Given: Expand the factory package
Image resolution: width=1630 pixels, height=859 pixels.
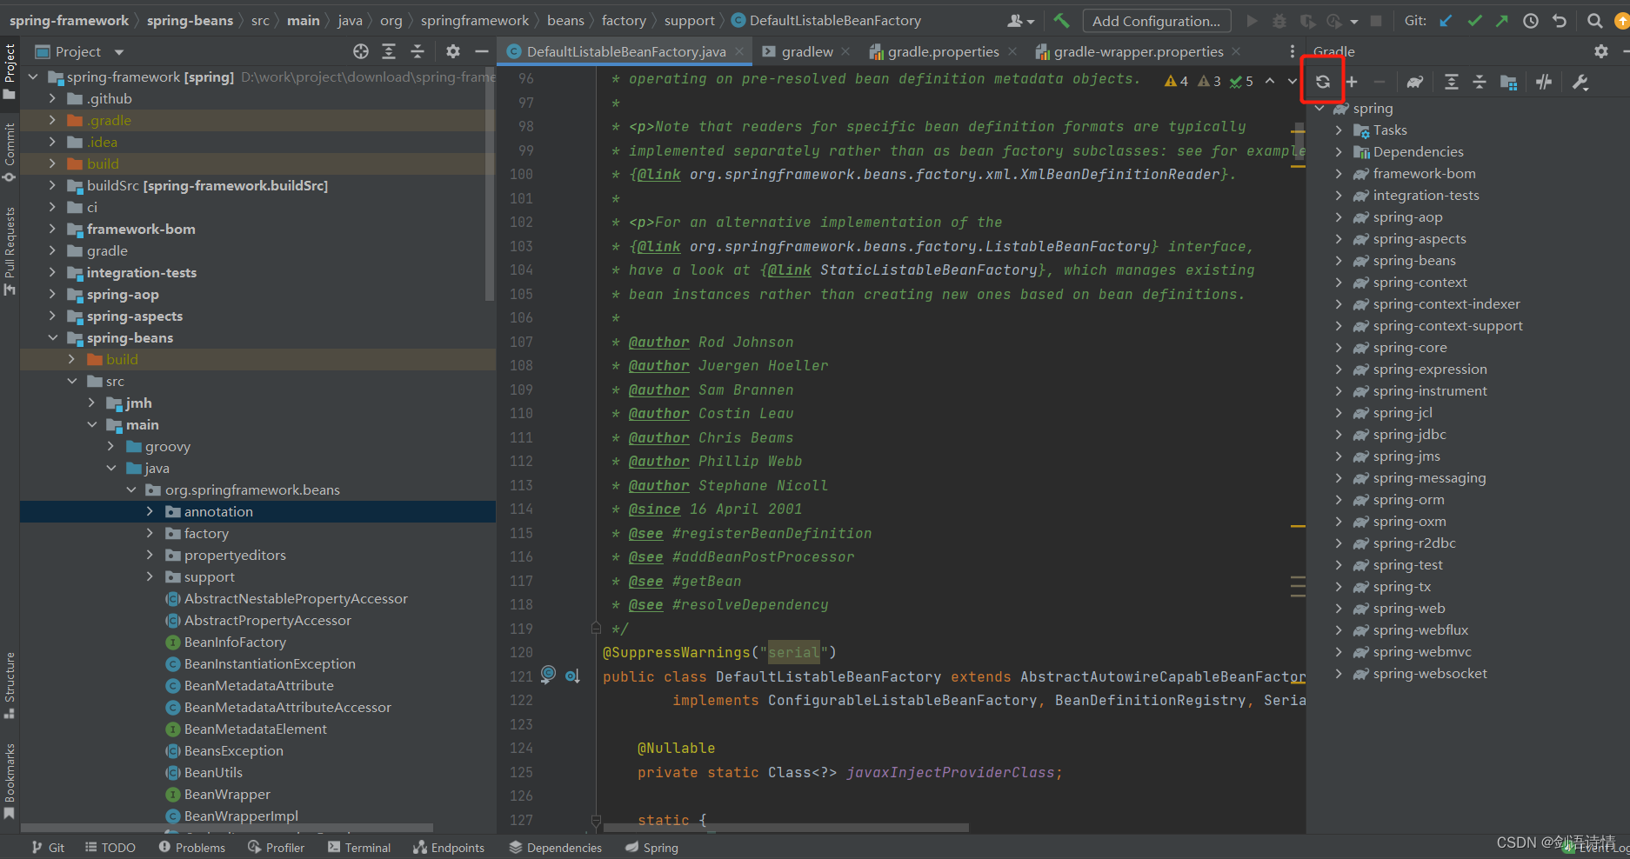Looking at the screenshot, I should coord(150,533).
